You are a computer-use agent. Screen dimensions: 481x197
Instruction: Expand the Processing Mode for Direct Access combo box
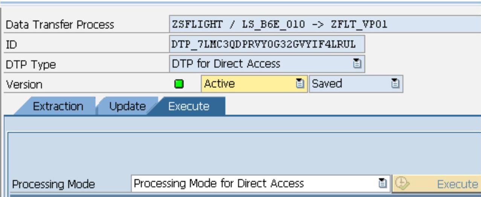click(x=256, y=184)
